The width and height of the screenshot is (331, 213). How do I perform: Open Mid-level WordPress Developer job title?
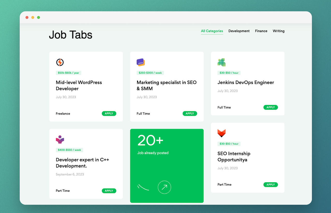pos(79,86)
